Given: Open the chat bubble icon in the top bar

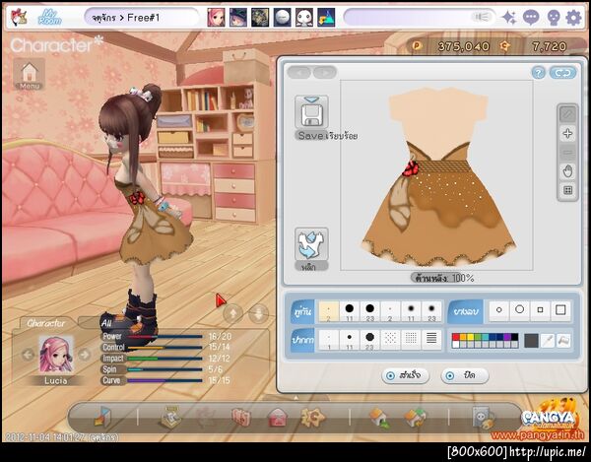Looking at the screenshot, I should click(531, 18).
